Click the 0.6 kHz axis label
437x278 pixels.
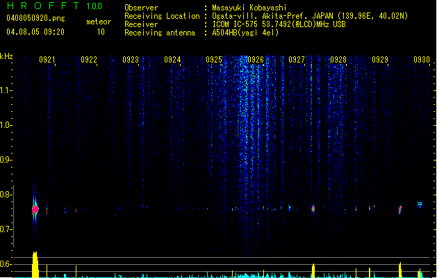tap(6, 264)
